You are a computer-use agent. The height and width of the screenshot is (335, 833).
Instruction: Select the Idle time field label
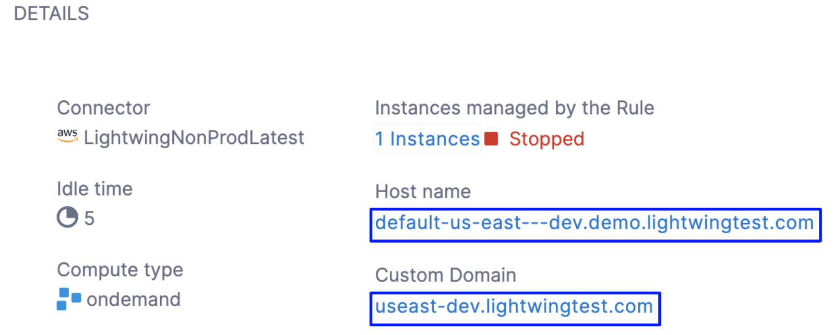(94, 189)
